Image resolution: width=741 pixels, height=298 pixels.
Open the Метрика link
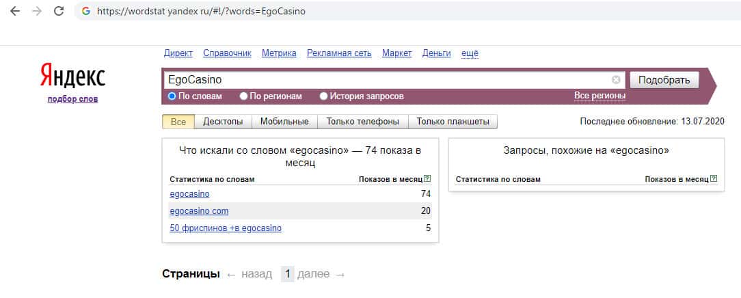pyautogui.click(x=280, y=53)
